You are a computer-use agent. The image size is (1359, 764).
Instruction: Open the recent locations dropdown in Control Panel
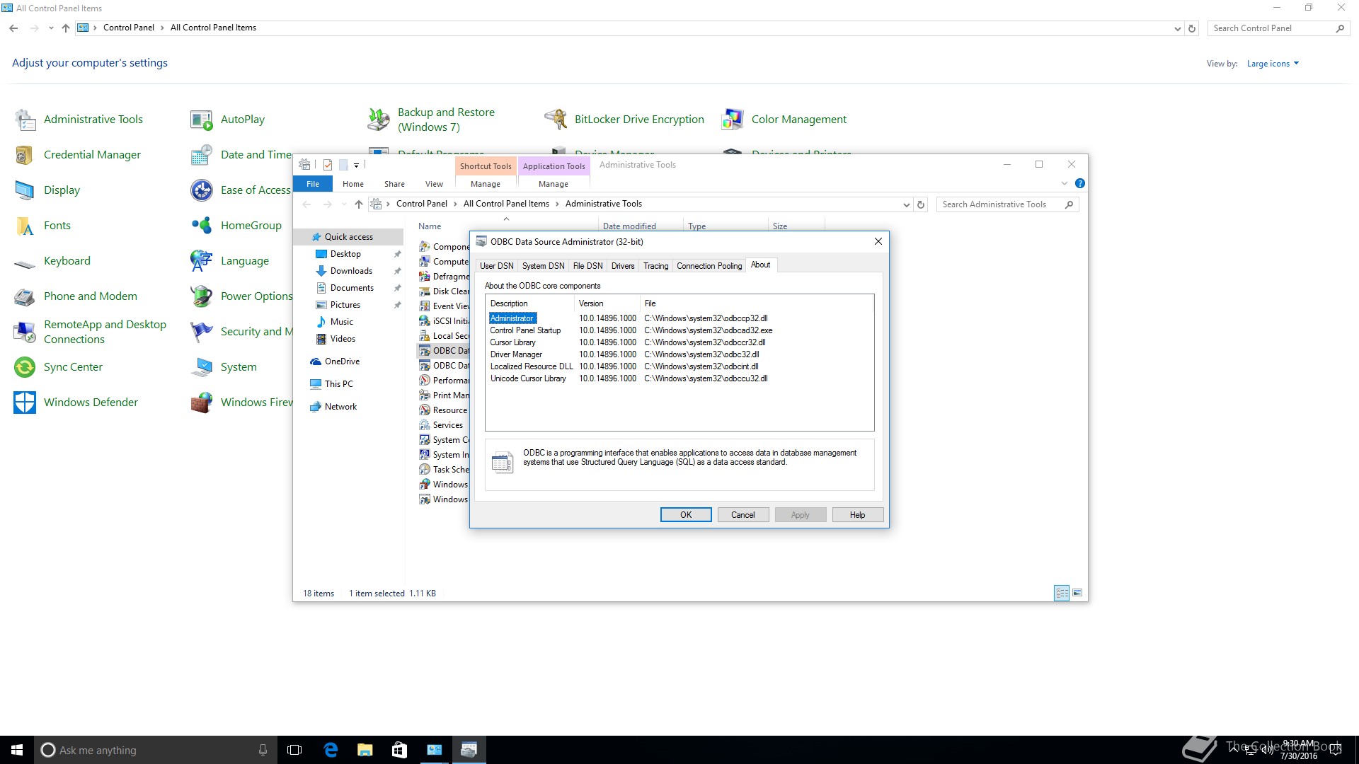click(51, 28)
